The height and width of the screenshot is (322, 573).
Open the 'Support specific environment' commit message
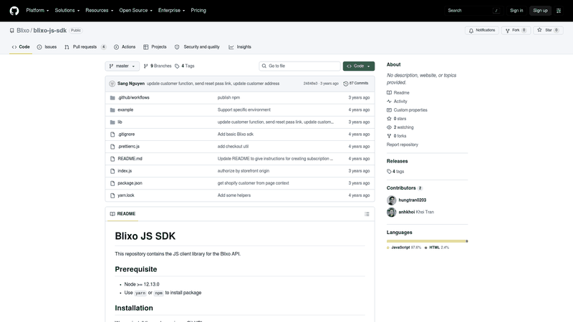(244, 110)
